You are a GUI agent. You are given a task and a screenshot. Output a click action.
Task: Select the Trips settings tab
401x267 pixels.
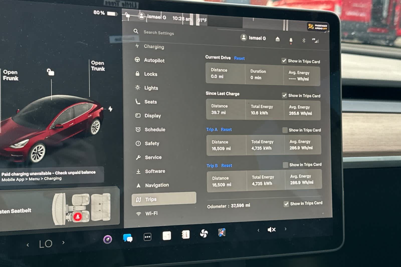point(151,199)
